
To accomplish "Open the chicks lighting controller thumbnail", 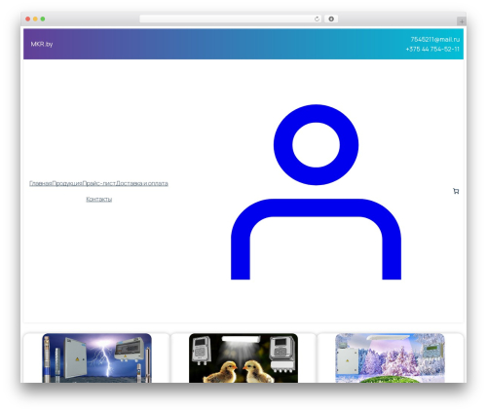I will click(x=243, y=357).
